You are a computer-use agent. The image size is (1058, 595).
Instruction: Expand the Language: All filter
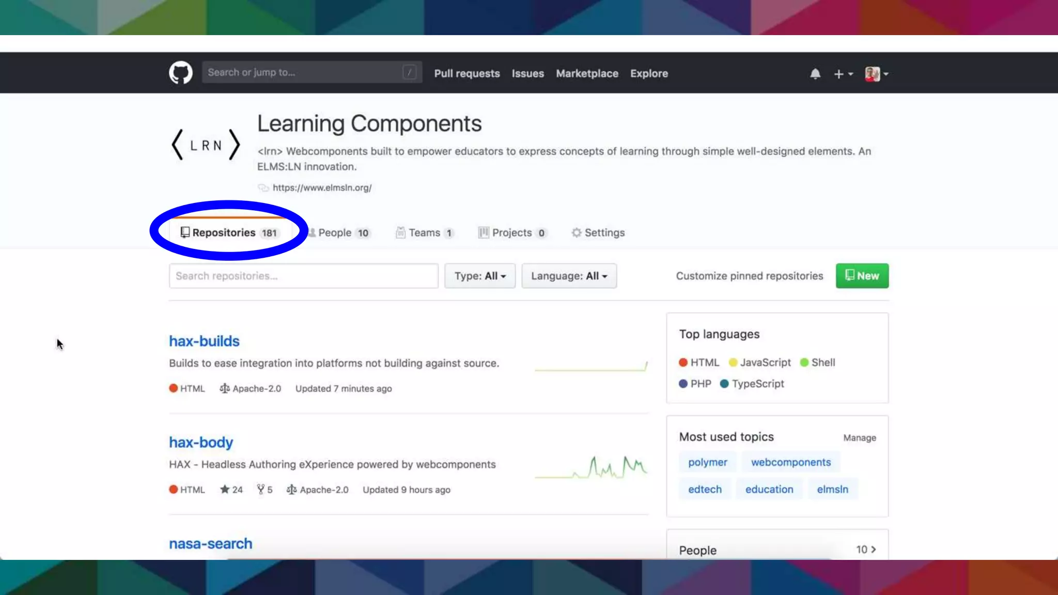point(569,276)
